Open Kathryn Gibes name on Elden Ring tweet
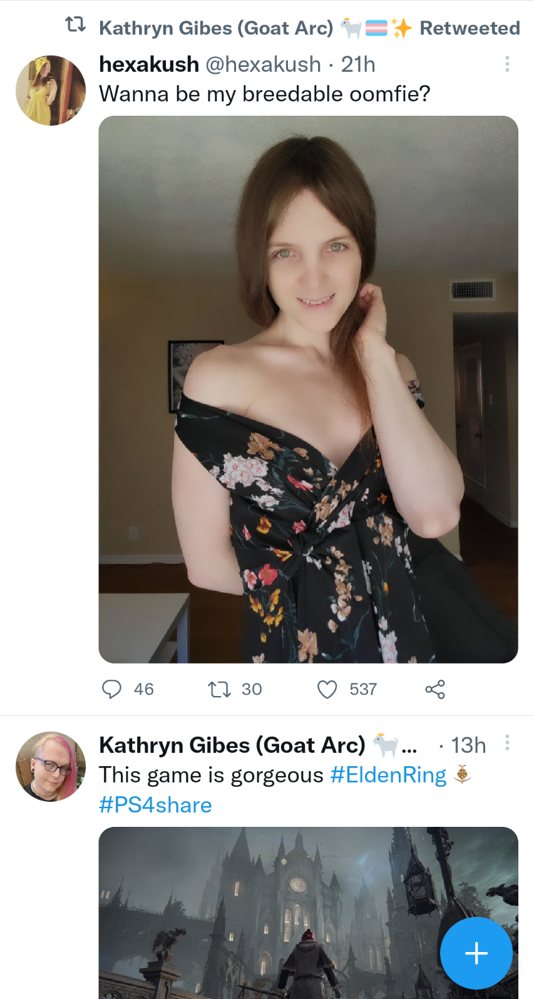This screenshot has height=999, width=534. point(232,745)
